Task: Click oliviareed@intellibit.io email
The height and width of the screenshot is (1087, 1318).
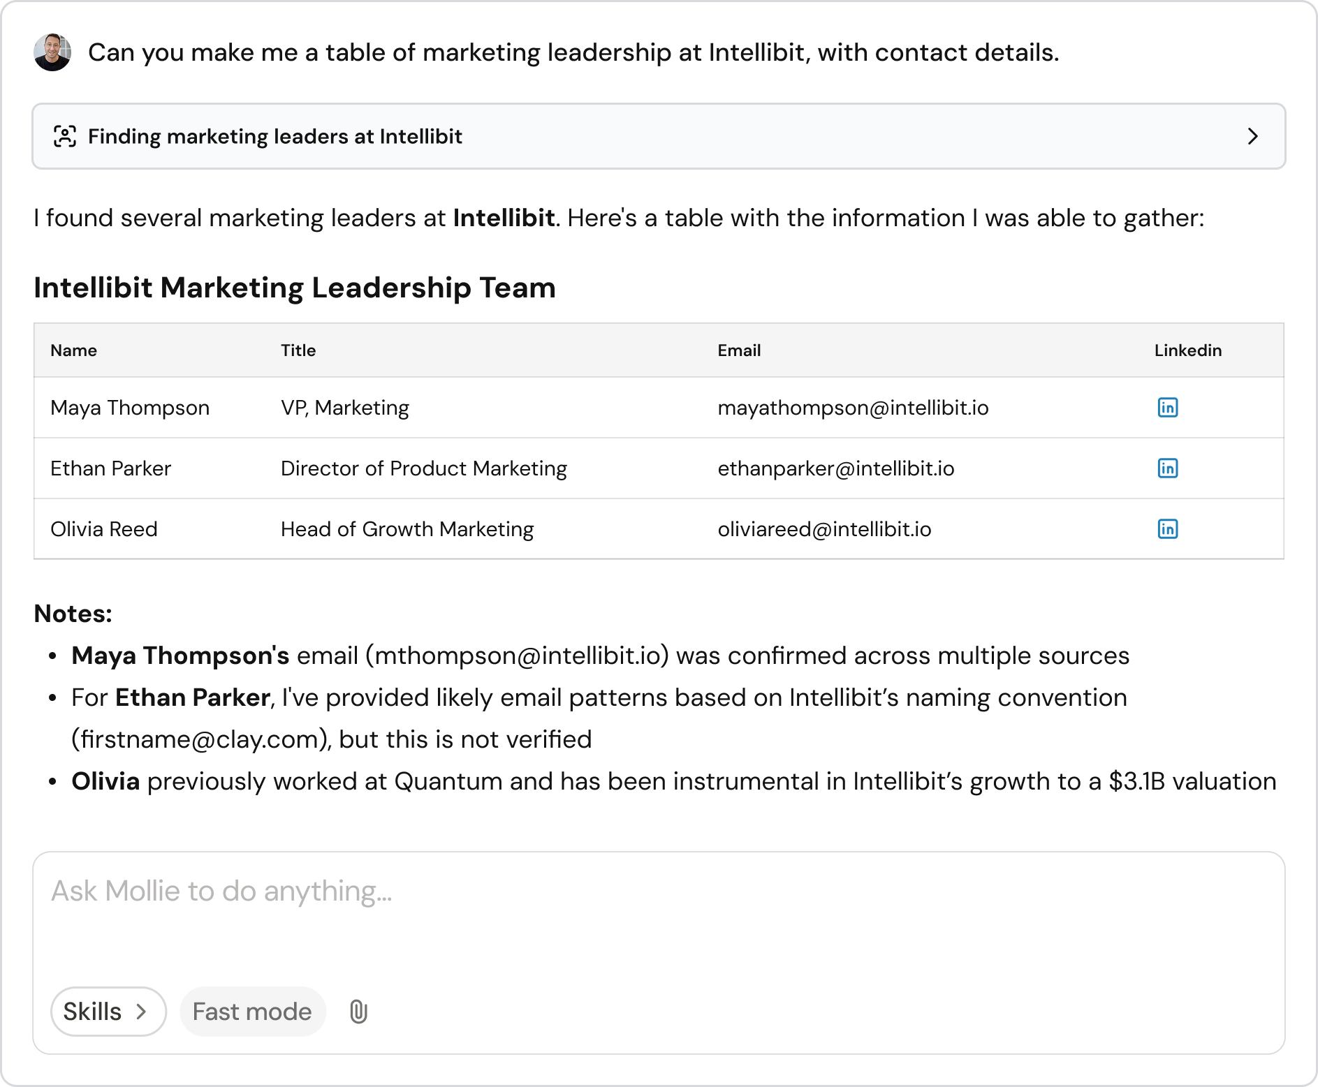Action: tap(824, 529)
